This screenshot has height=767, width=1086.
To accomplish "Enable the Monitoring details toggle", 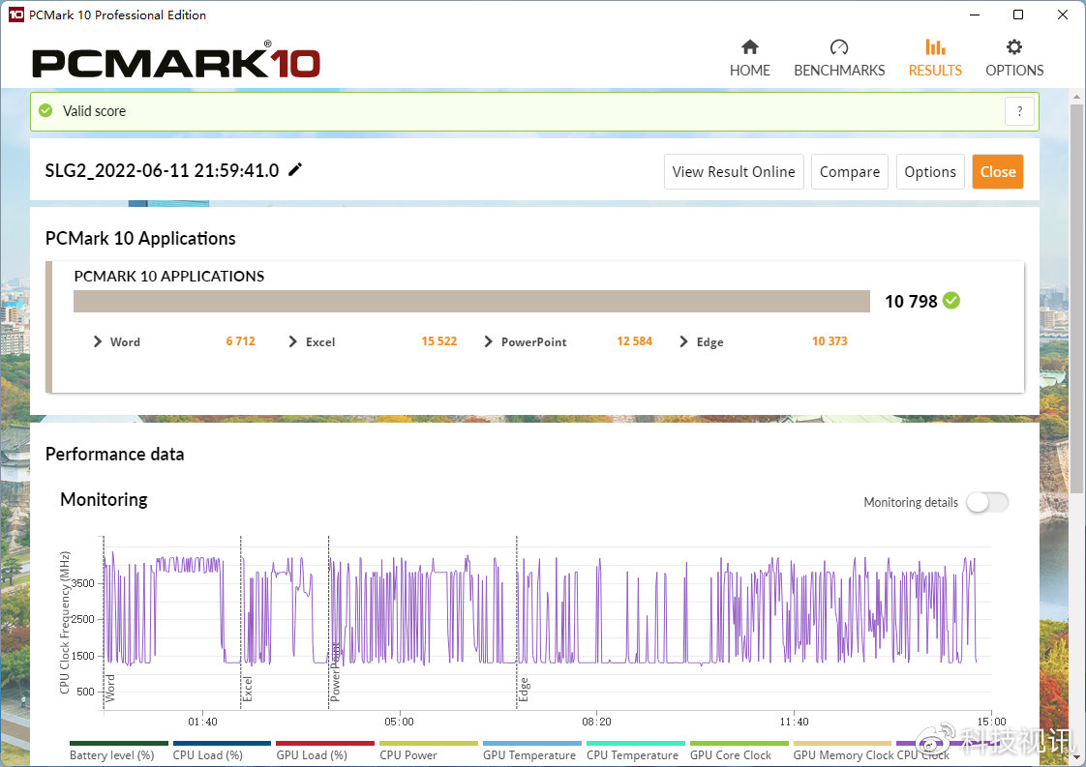I will [987, 502].
